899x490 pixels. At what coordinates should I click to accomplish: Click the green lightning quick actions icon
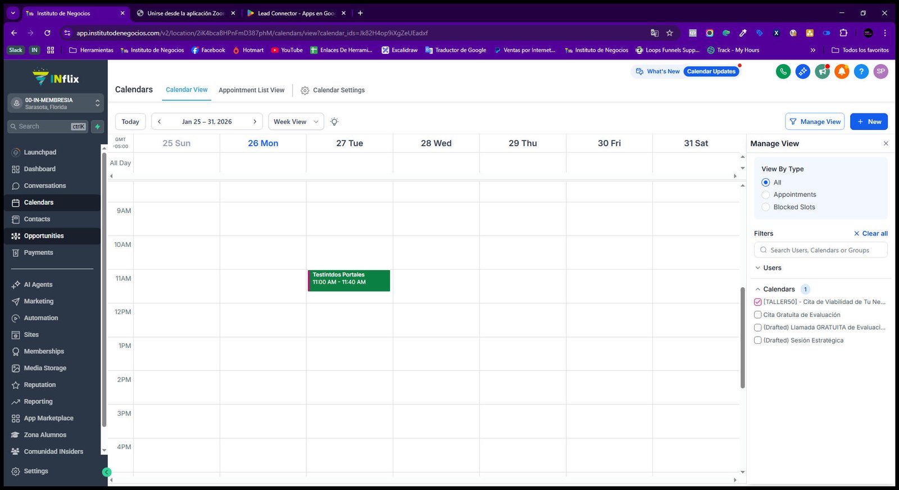coord(98,126)
